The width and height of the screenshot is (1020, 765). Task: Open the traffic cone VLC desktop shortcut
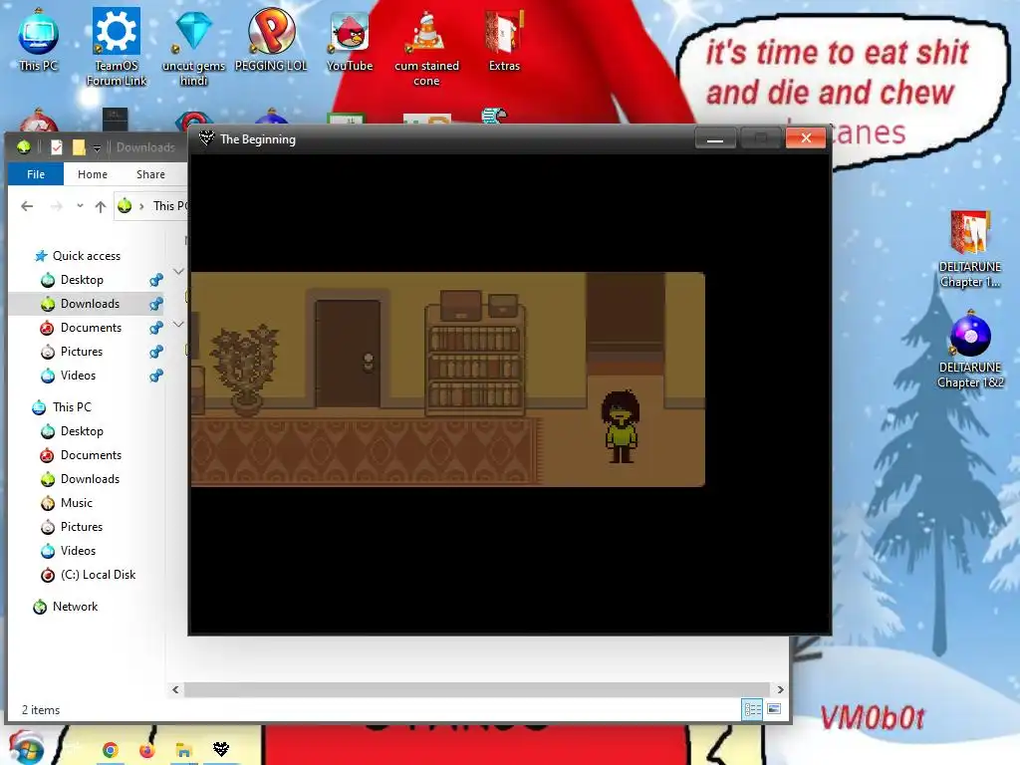pos(426,47)
